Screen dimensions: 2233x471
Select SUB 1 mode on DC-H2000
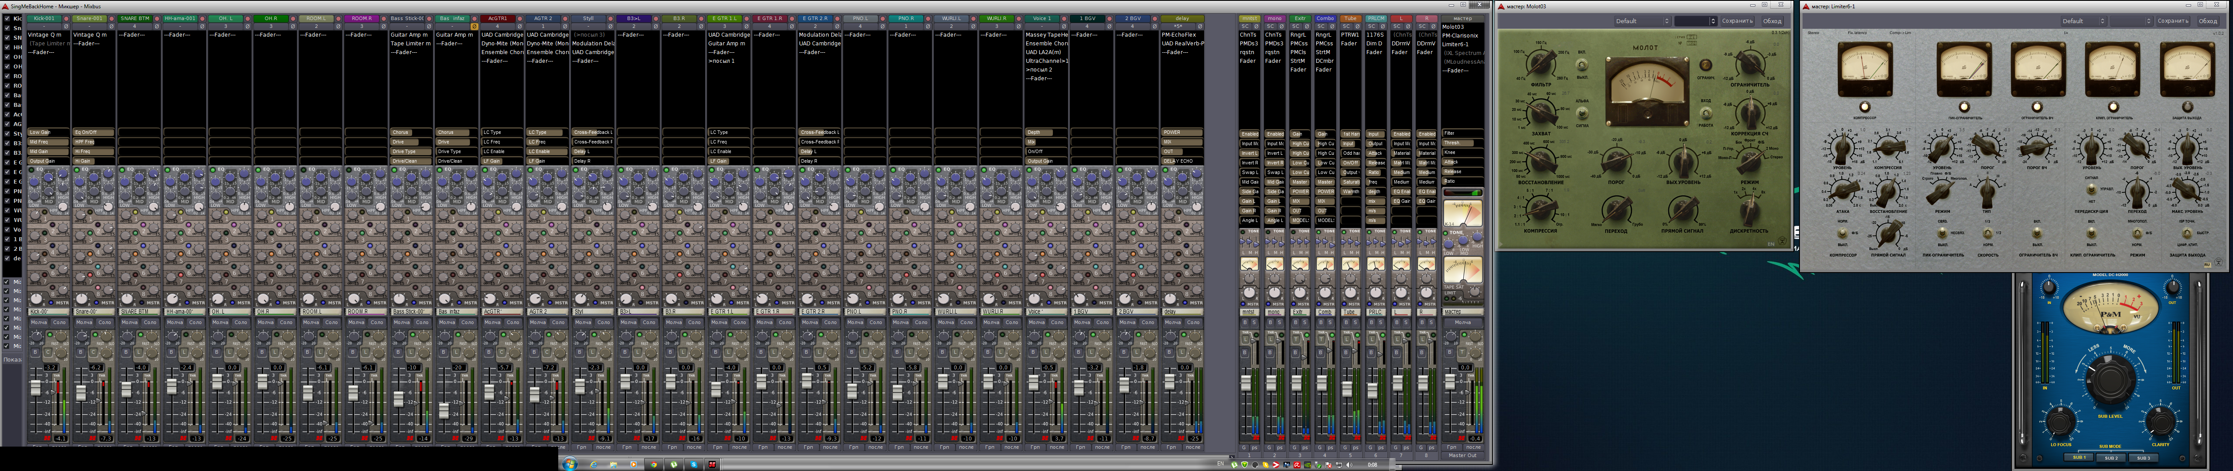coord(2078,457)
